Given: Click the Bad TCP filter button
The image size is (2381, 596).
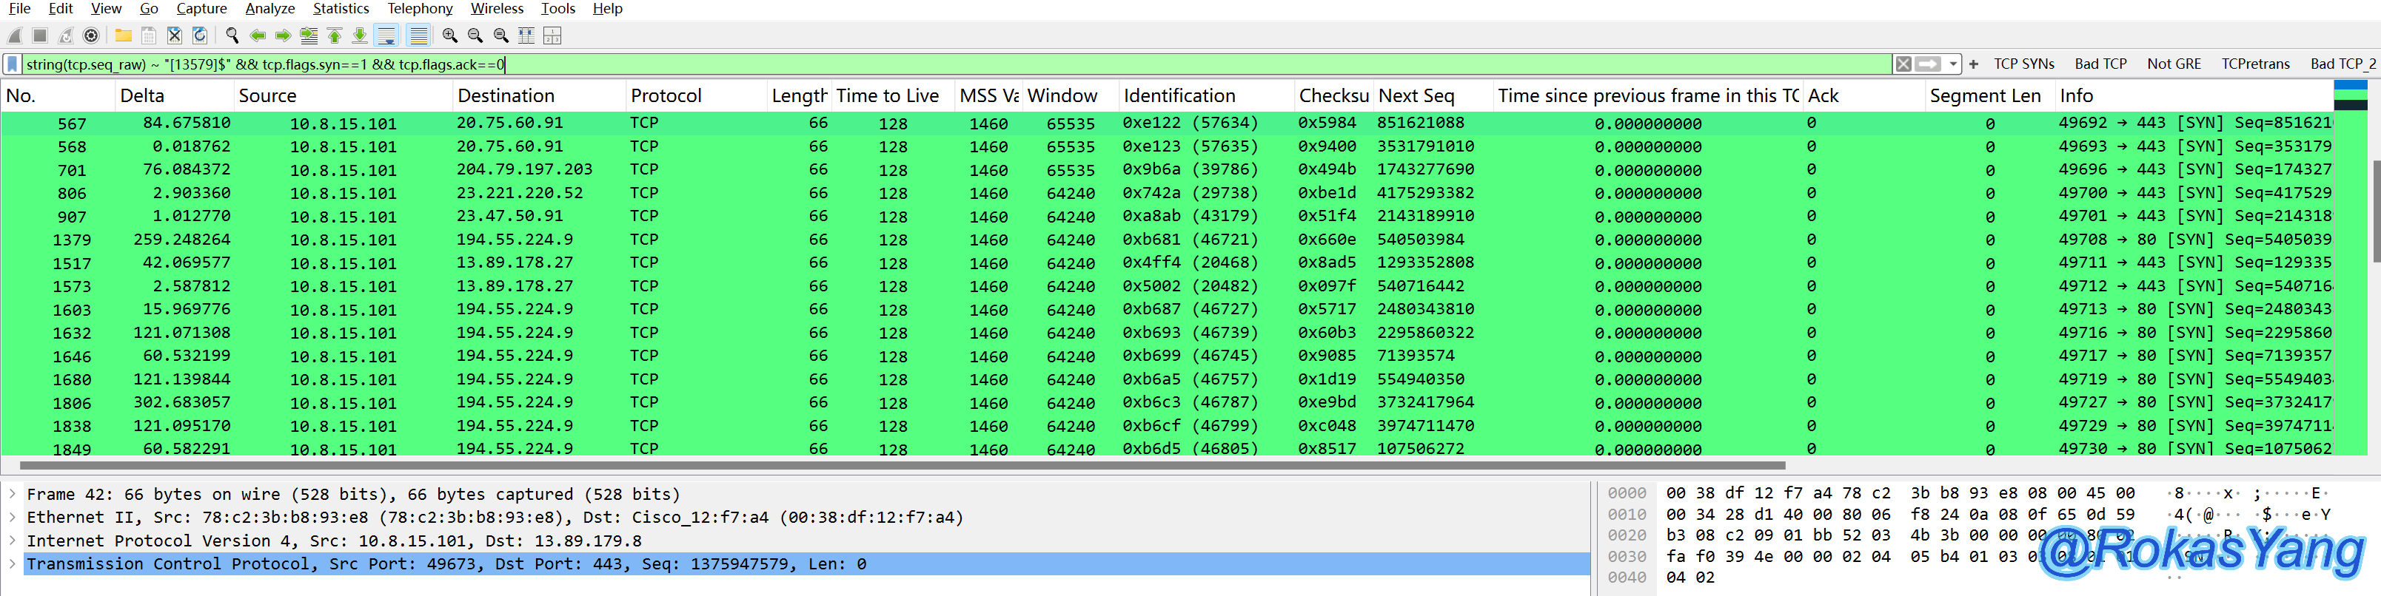Looking at the screenshot, I should [x=2100, y=64].
